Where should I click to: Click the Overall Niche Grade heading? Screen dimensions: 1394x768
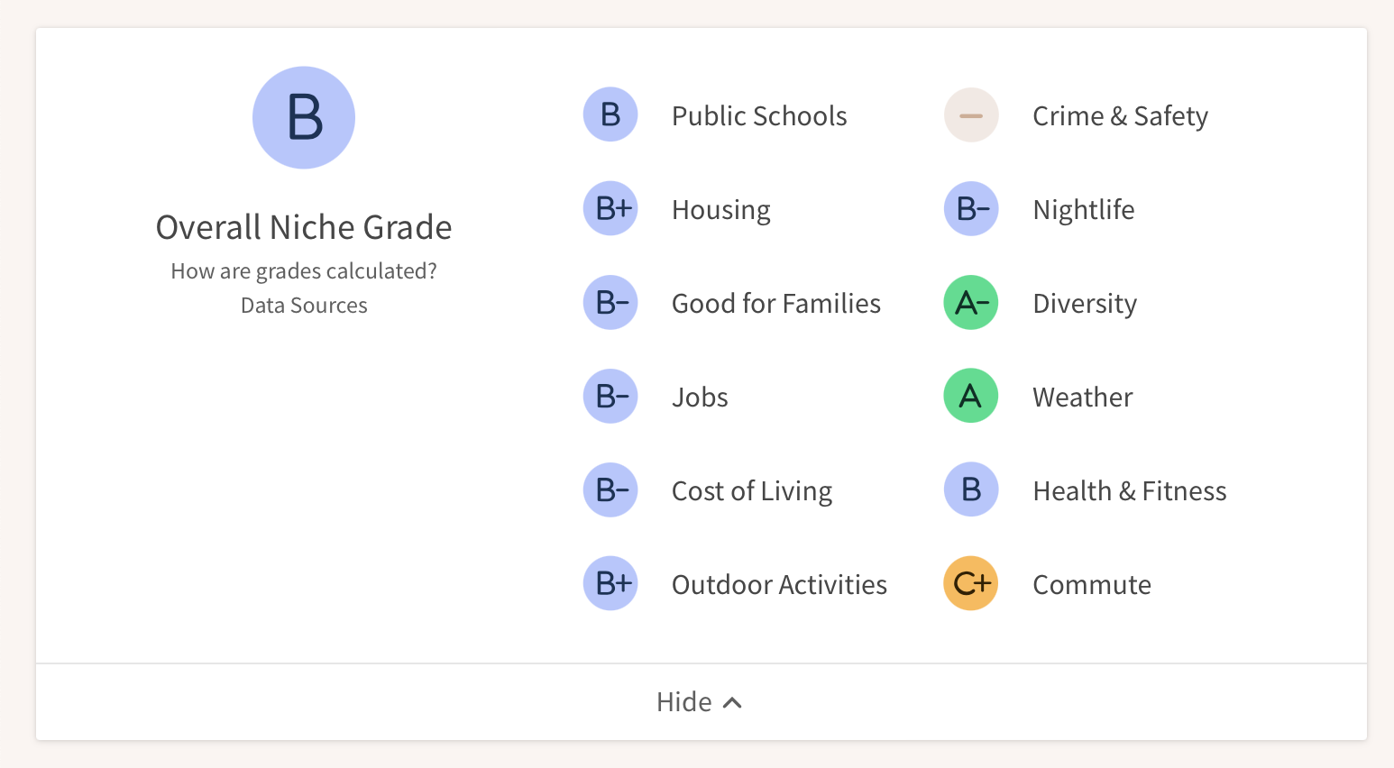[304, 227]
